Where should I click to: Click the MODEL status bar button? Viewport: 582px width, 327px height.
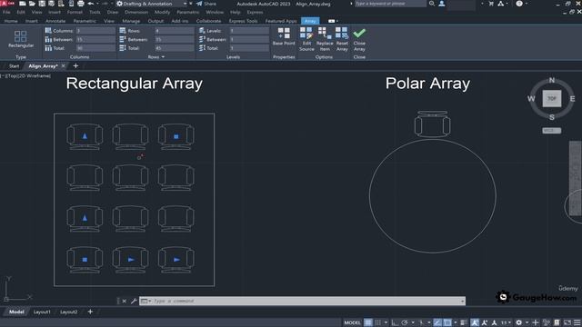pyautogui.click(x=352, y=322)
